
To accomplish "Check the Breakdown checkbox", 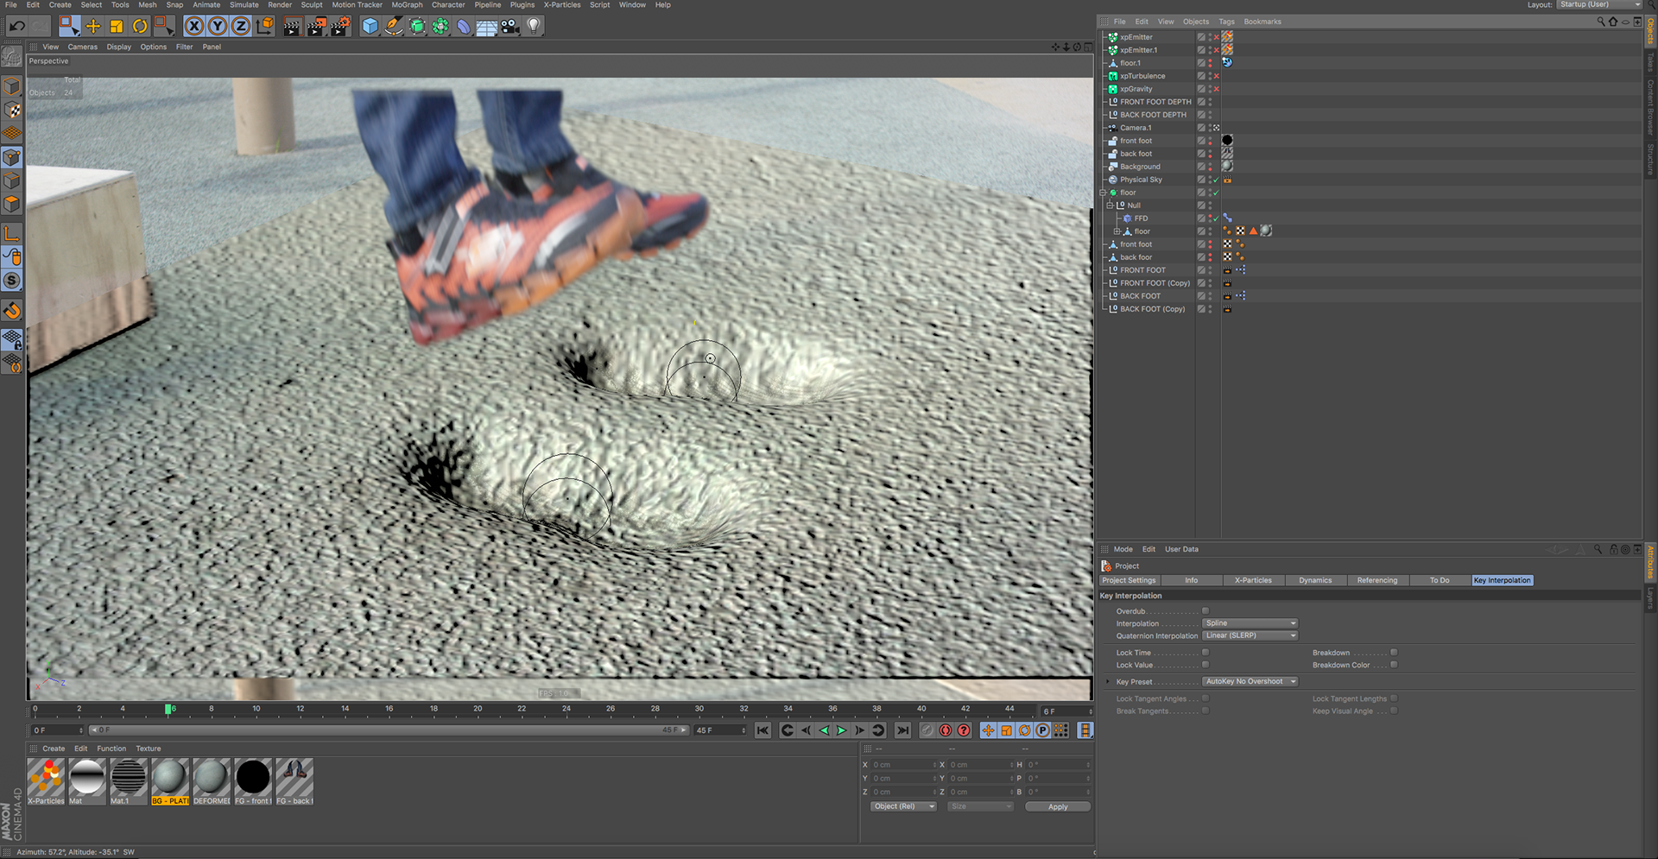I will point(1394,653).
